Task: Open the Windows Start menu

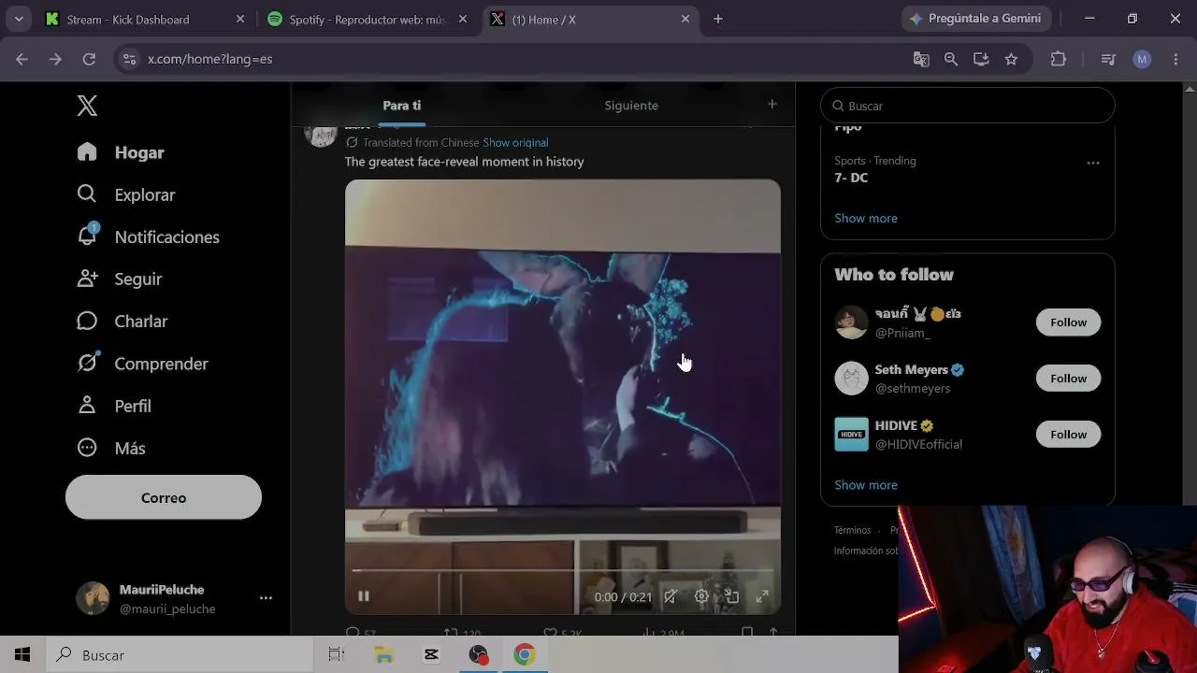Action: tap(22, 655)
